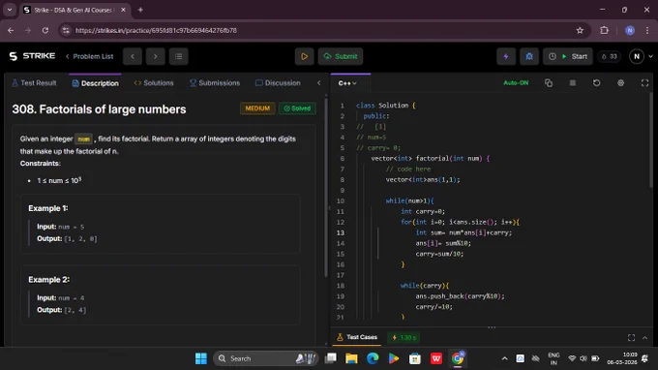
Task: Click the description panel scrollbar
Action: click(x=326, y=187)
